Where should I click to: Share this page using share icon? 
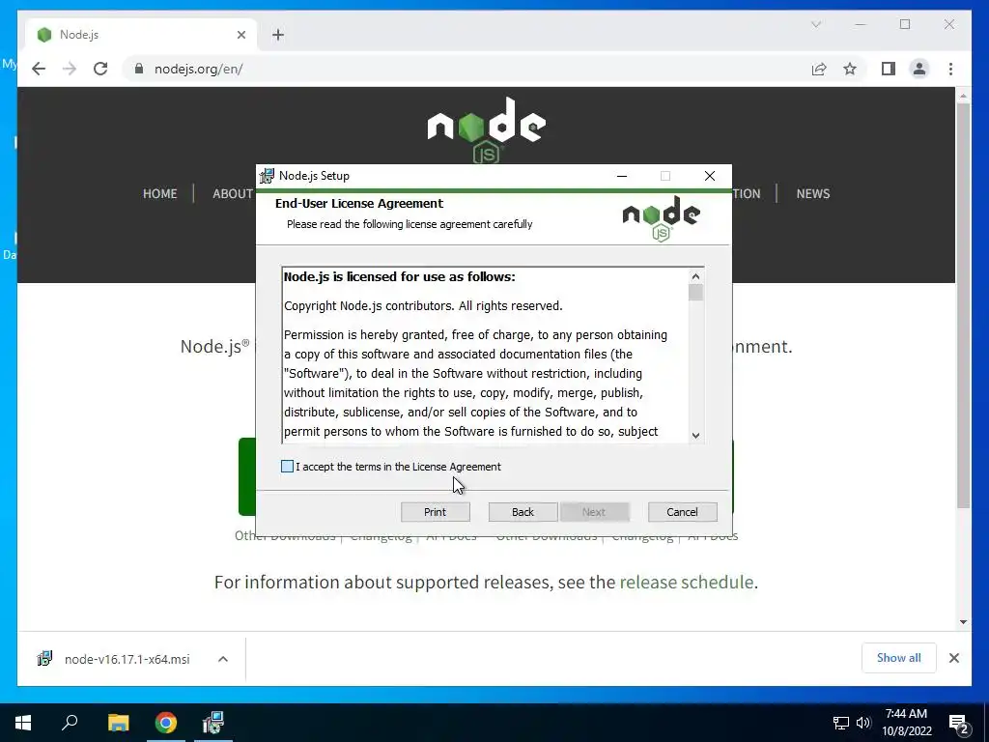[819, 69]
